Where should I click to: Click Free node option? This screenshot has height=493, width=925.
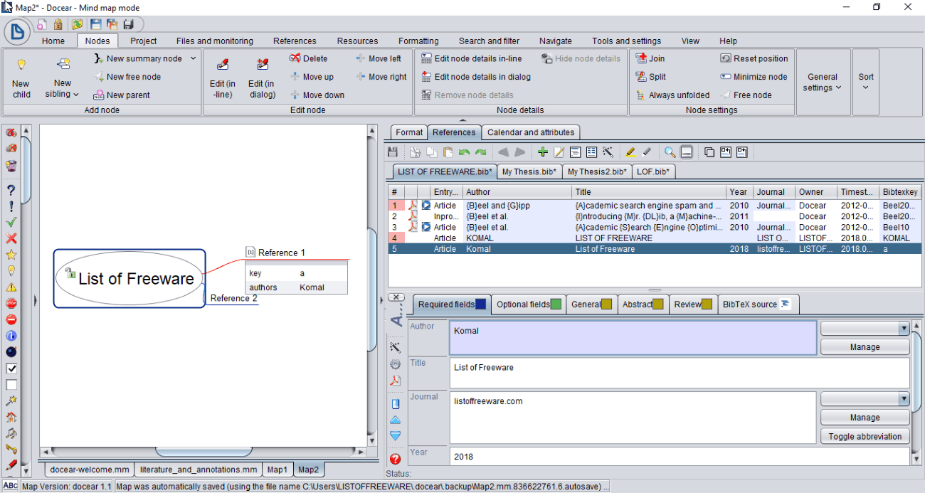pyautogui.click(x=746, y=95)
